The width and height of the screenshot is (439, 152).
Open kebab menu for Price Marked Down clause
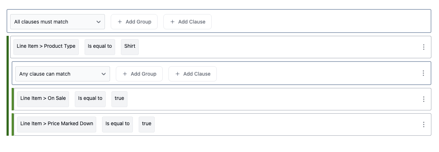(x=423, y=124)
